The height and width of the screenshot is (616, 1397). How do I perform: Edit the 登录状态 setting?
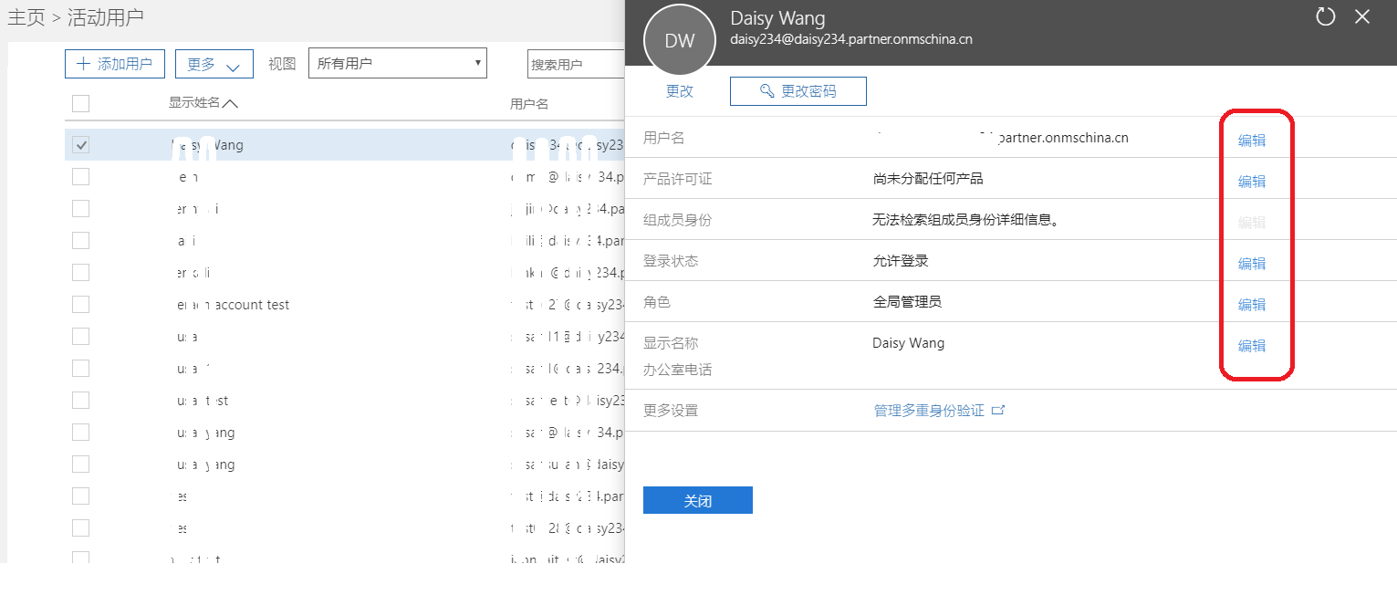(1251, 263)
